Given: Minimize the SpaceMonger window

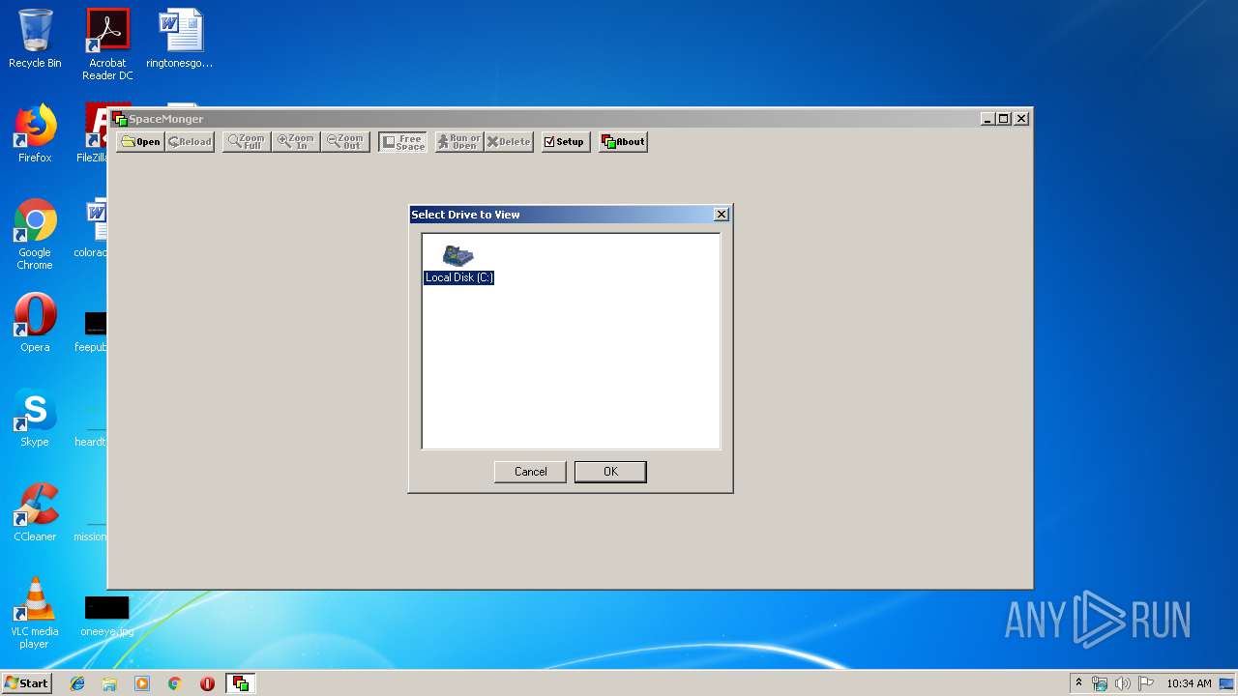Looking at the screenshot, I should 987,119.
